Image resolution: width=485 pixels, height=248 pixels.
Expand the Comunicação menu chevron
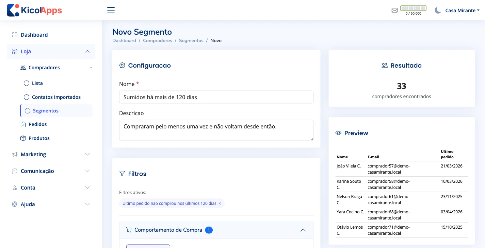coord(87,171)
